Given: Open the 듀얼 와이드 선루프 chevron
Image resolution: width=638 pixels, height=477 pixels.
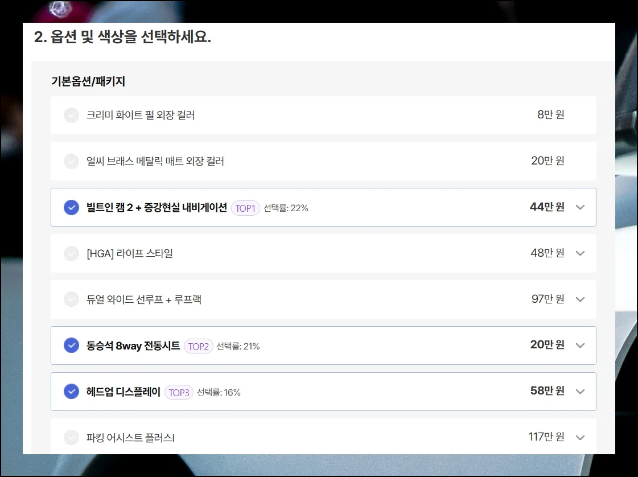Looking at the screenshot, I should coord(580,299).
